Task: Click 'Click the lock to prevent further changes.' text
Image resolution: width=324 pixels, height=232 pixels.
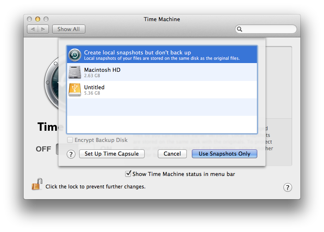Action: 95,187
